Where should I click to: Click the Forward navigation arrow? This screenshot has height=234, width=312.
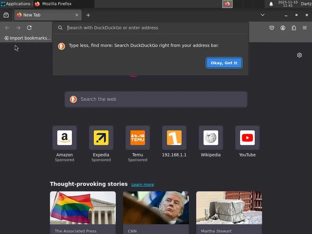click(x=18, y=28)
